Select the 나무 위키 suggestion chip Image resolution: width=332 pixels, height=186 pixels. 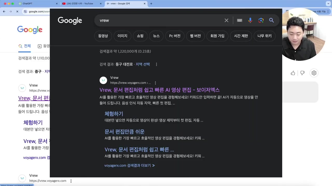pyautogui.click(x=265, y=36)
